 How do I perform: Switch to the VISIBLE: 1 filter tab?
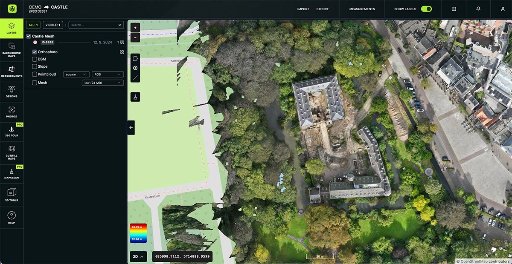pyautogui.click(x=52, y=25)
